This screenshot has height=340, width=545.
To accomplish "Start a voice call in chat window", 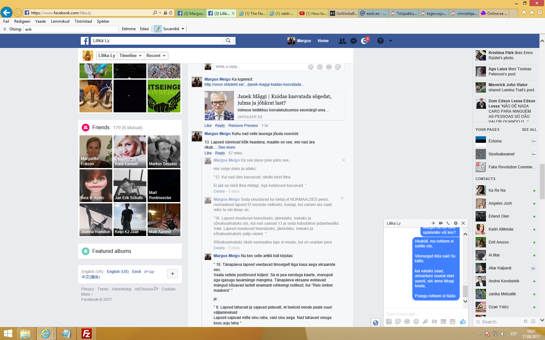I will tap(448, 223).
